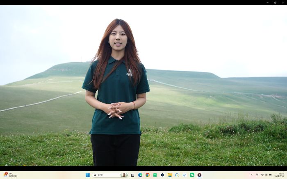287x179 pixels.
Task: Open the clock and date panel
Action: click(281, 175)
